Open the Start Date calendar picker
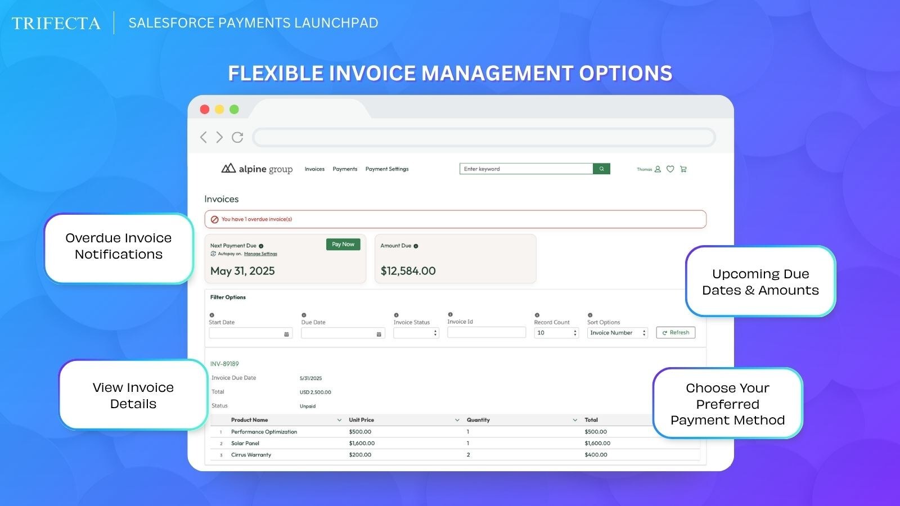Viewport: 900px width, 506px height. pyautogui.click(x=286, y=334)
